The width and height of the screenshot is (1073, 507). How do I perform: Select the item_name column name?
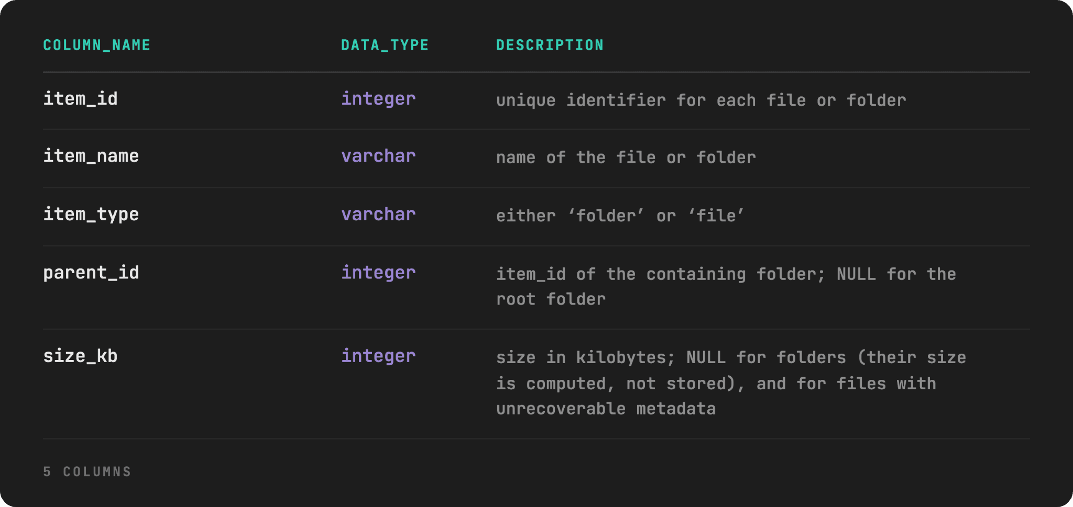[x=91, y=156]
